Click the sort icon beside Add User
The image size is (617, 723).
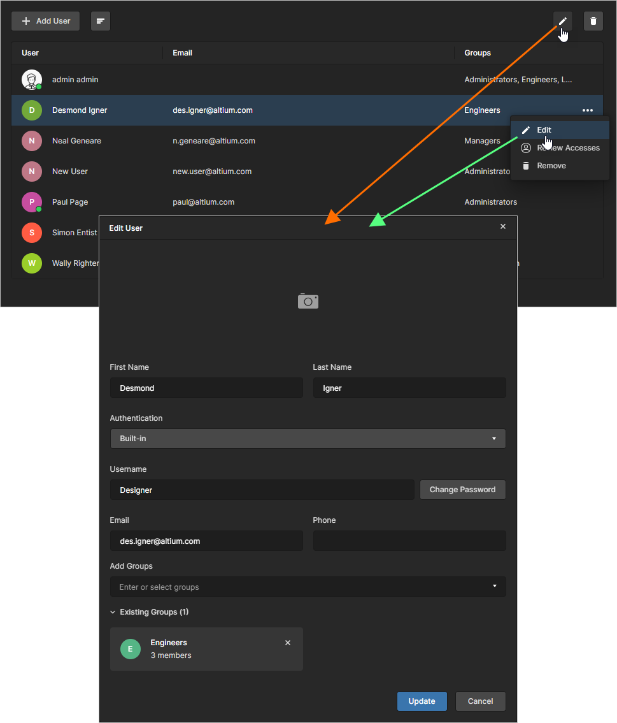coord(100,20)
